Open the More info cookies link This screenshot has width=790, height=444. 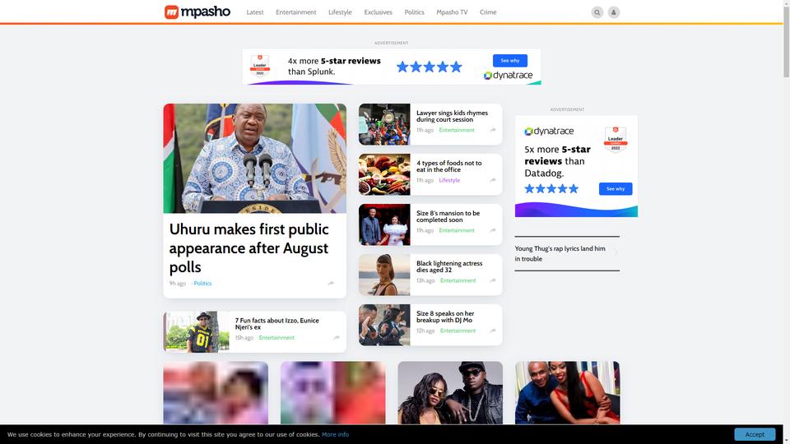(335, 434)
